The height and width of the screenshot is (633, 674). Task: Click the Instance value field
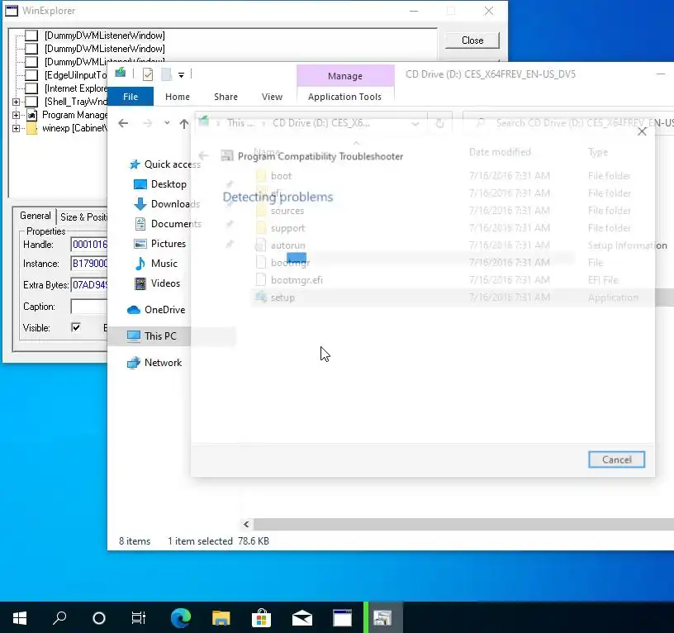click(x=89, y=263)
